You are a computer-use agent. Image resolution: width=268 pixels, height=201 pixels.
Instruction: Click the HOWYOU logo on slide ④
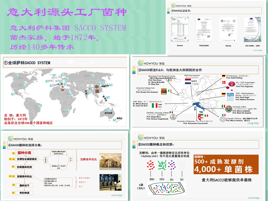[x=20, y=138]
